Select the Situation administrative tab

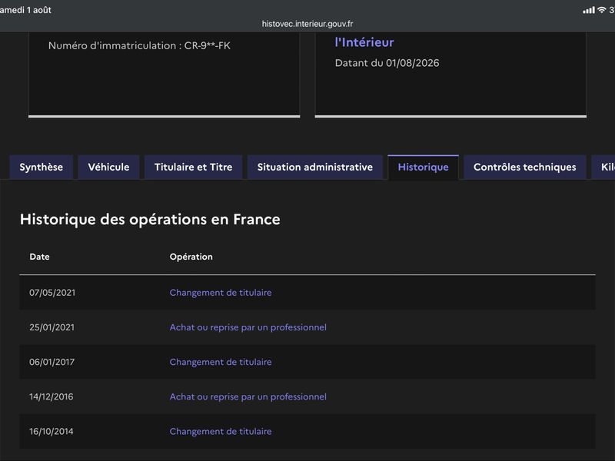[x=315, y=167]
